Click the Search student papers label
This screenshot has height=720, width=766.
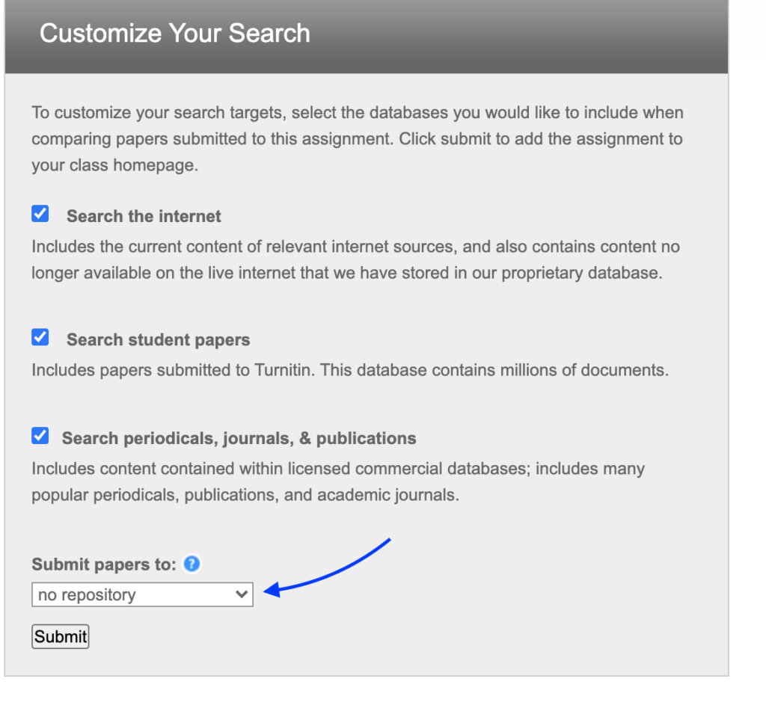click(x=158, y=339)
